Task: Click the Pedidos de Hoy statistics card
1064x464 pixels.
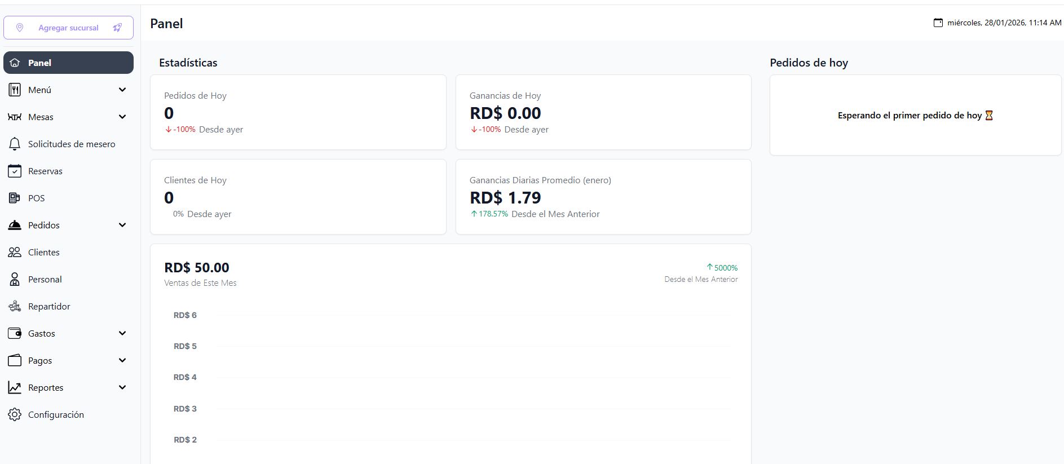Action: tap(298, 112)
